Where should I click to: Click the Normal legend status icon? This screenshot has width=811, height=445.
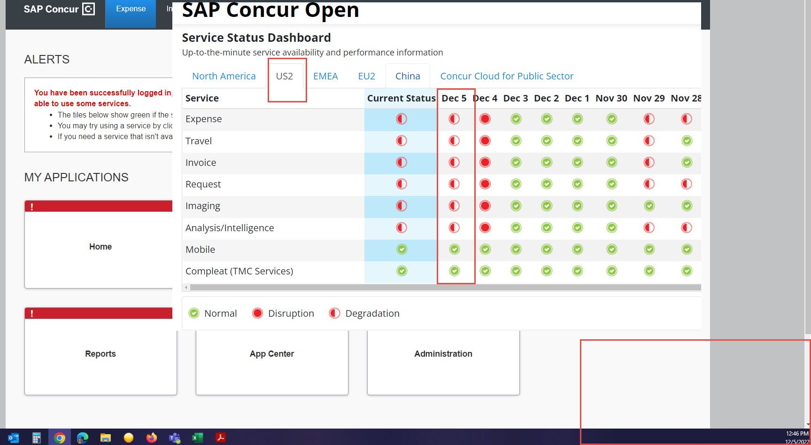click(x=194, y=313)
